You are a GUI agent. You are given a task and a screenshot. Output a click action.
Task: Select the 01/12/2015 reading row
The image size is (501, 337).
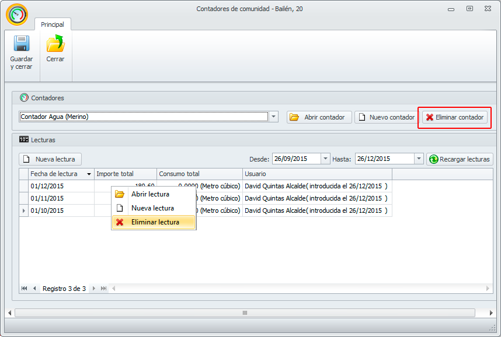(58, 186)
